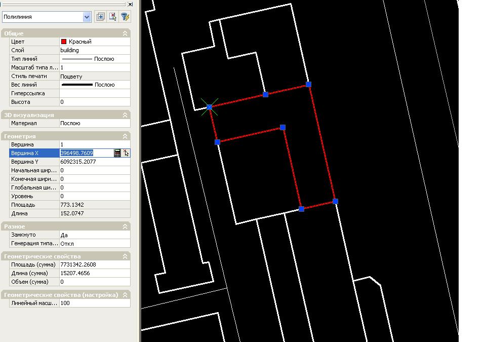Viewport: 486px width, 342px height.
Task: Collapse the 3D визуализация section
Action: click(x=125, y=115)
